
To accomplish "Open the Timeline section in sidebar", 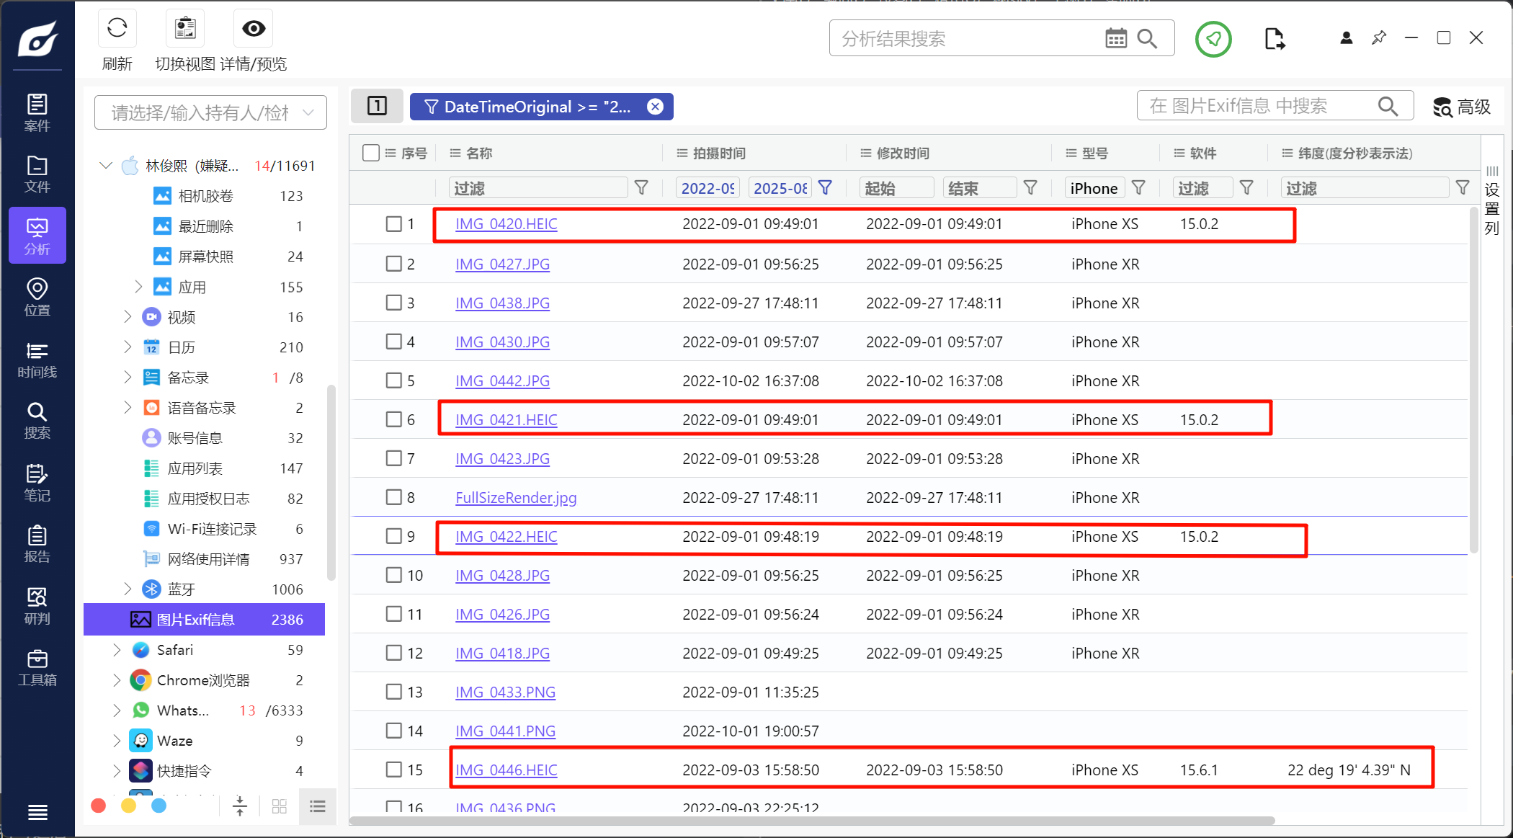I will coord(37,360).
